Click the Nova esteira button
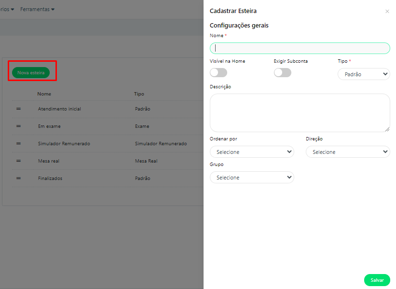The image size is (396, 289). 31,73
